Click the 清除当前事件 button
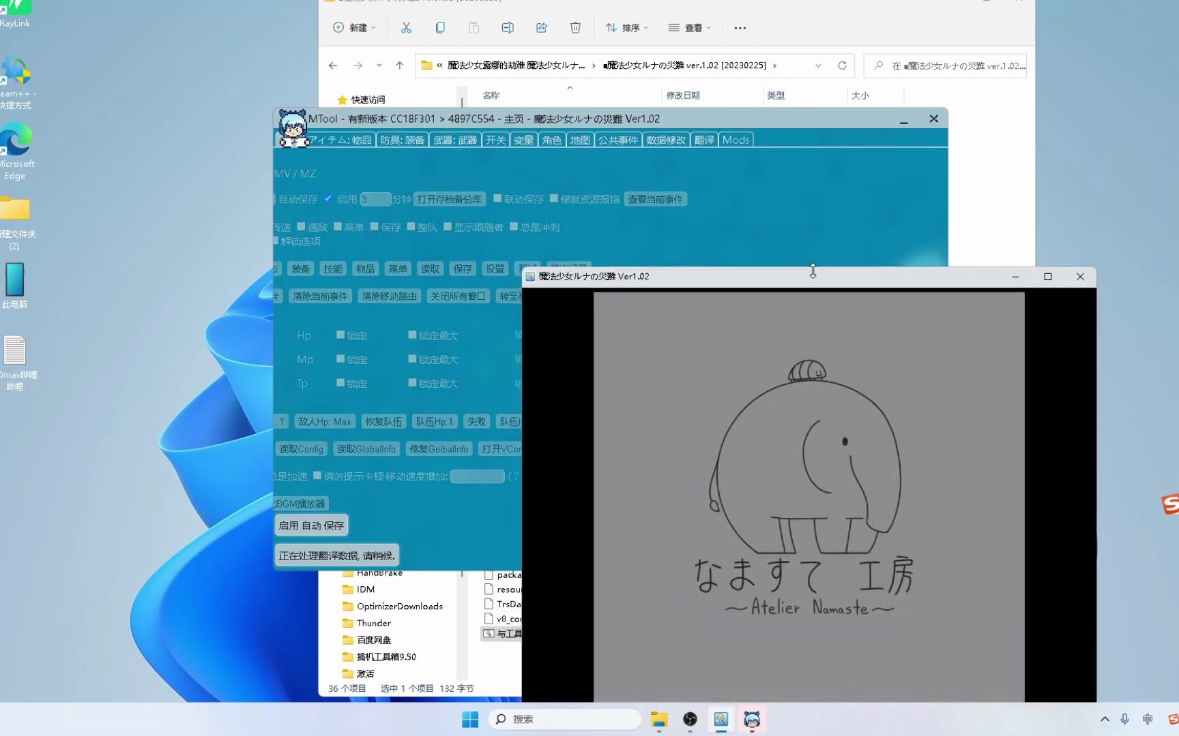The height and width of the screenshot is (736, 1179). click(320, 296)
